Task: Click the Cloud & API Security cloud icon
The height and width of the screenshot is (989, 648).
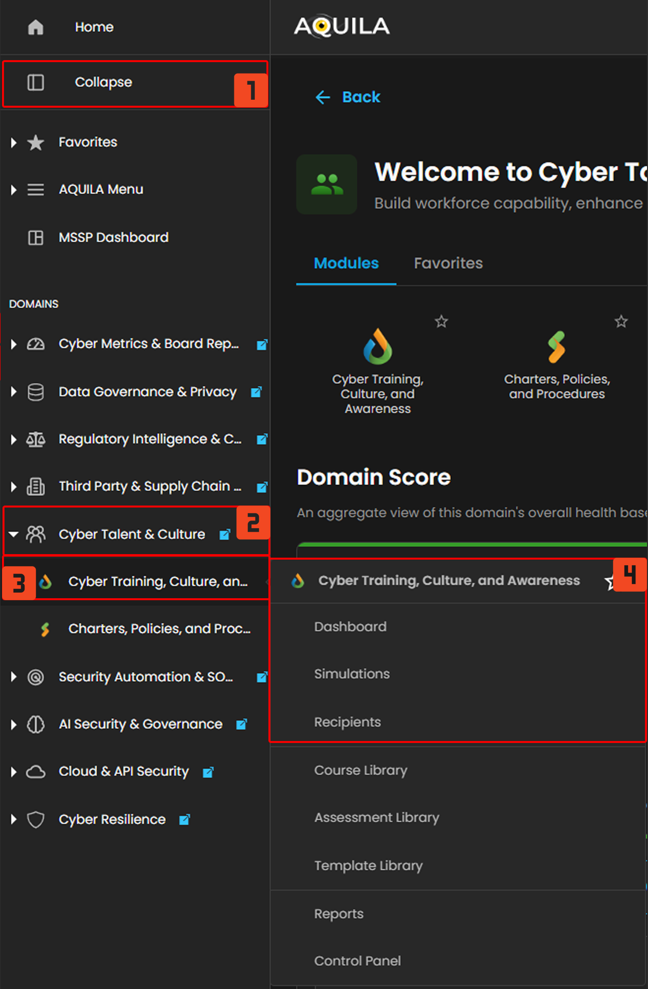Action: [x=36, y=772]
